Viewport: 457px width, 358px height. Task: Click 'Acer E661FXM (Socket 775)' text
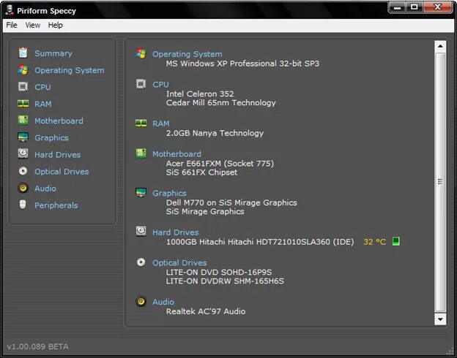[220, 164]
